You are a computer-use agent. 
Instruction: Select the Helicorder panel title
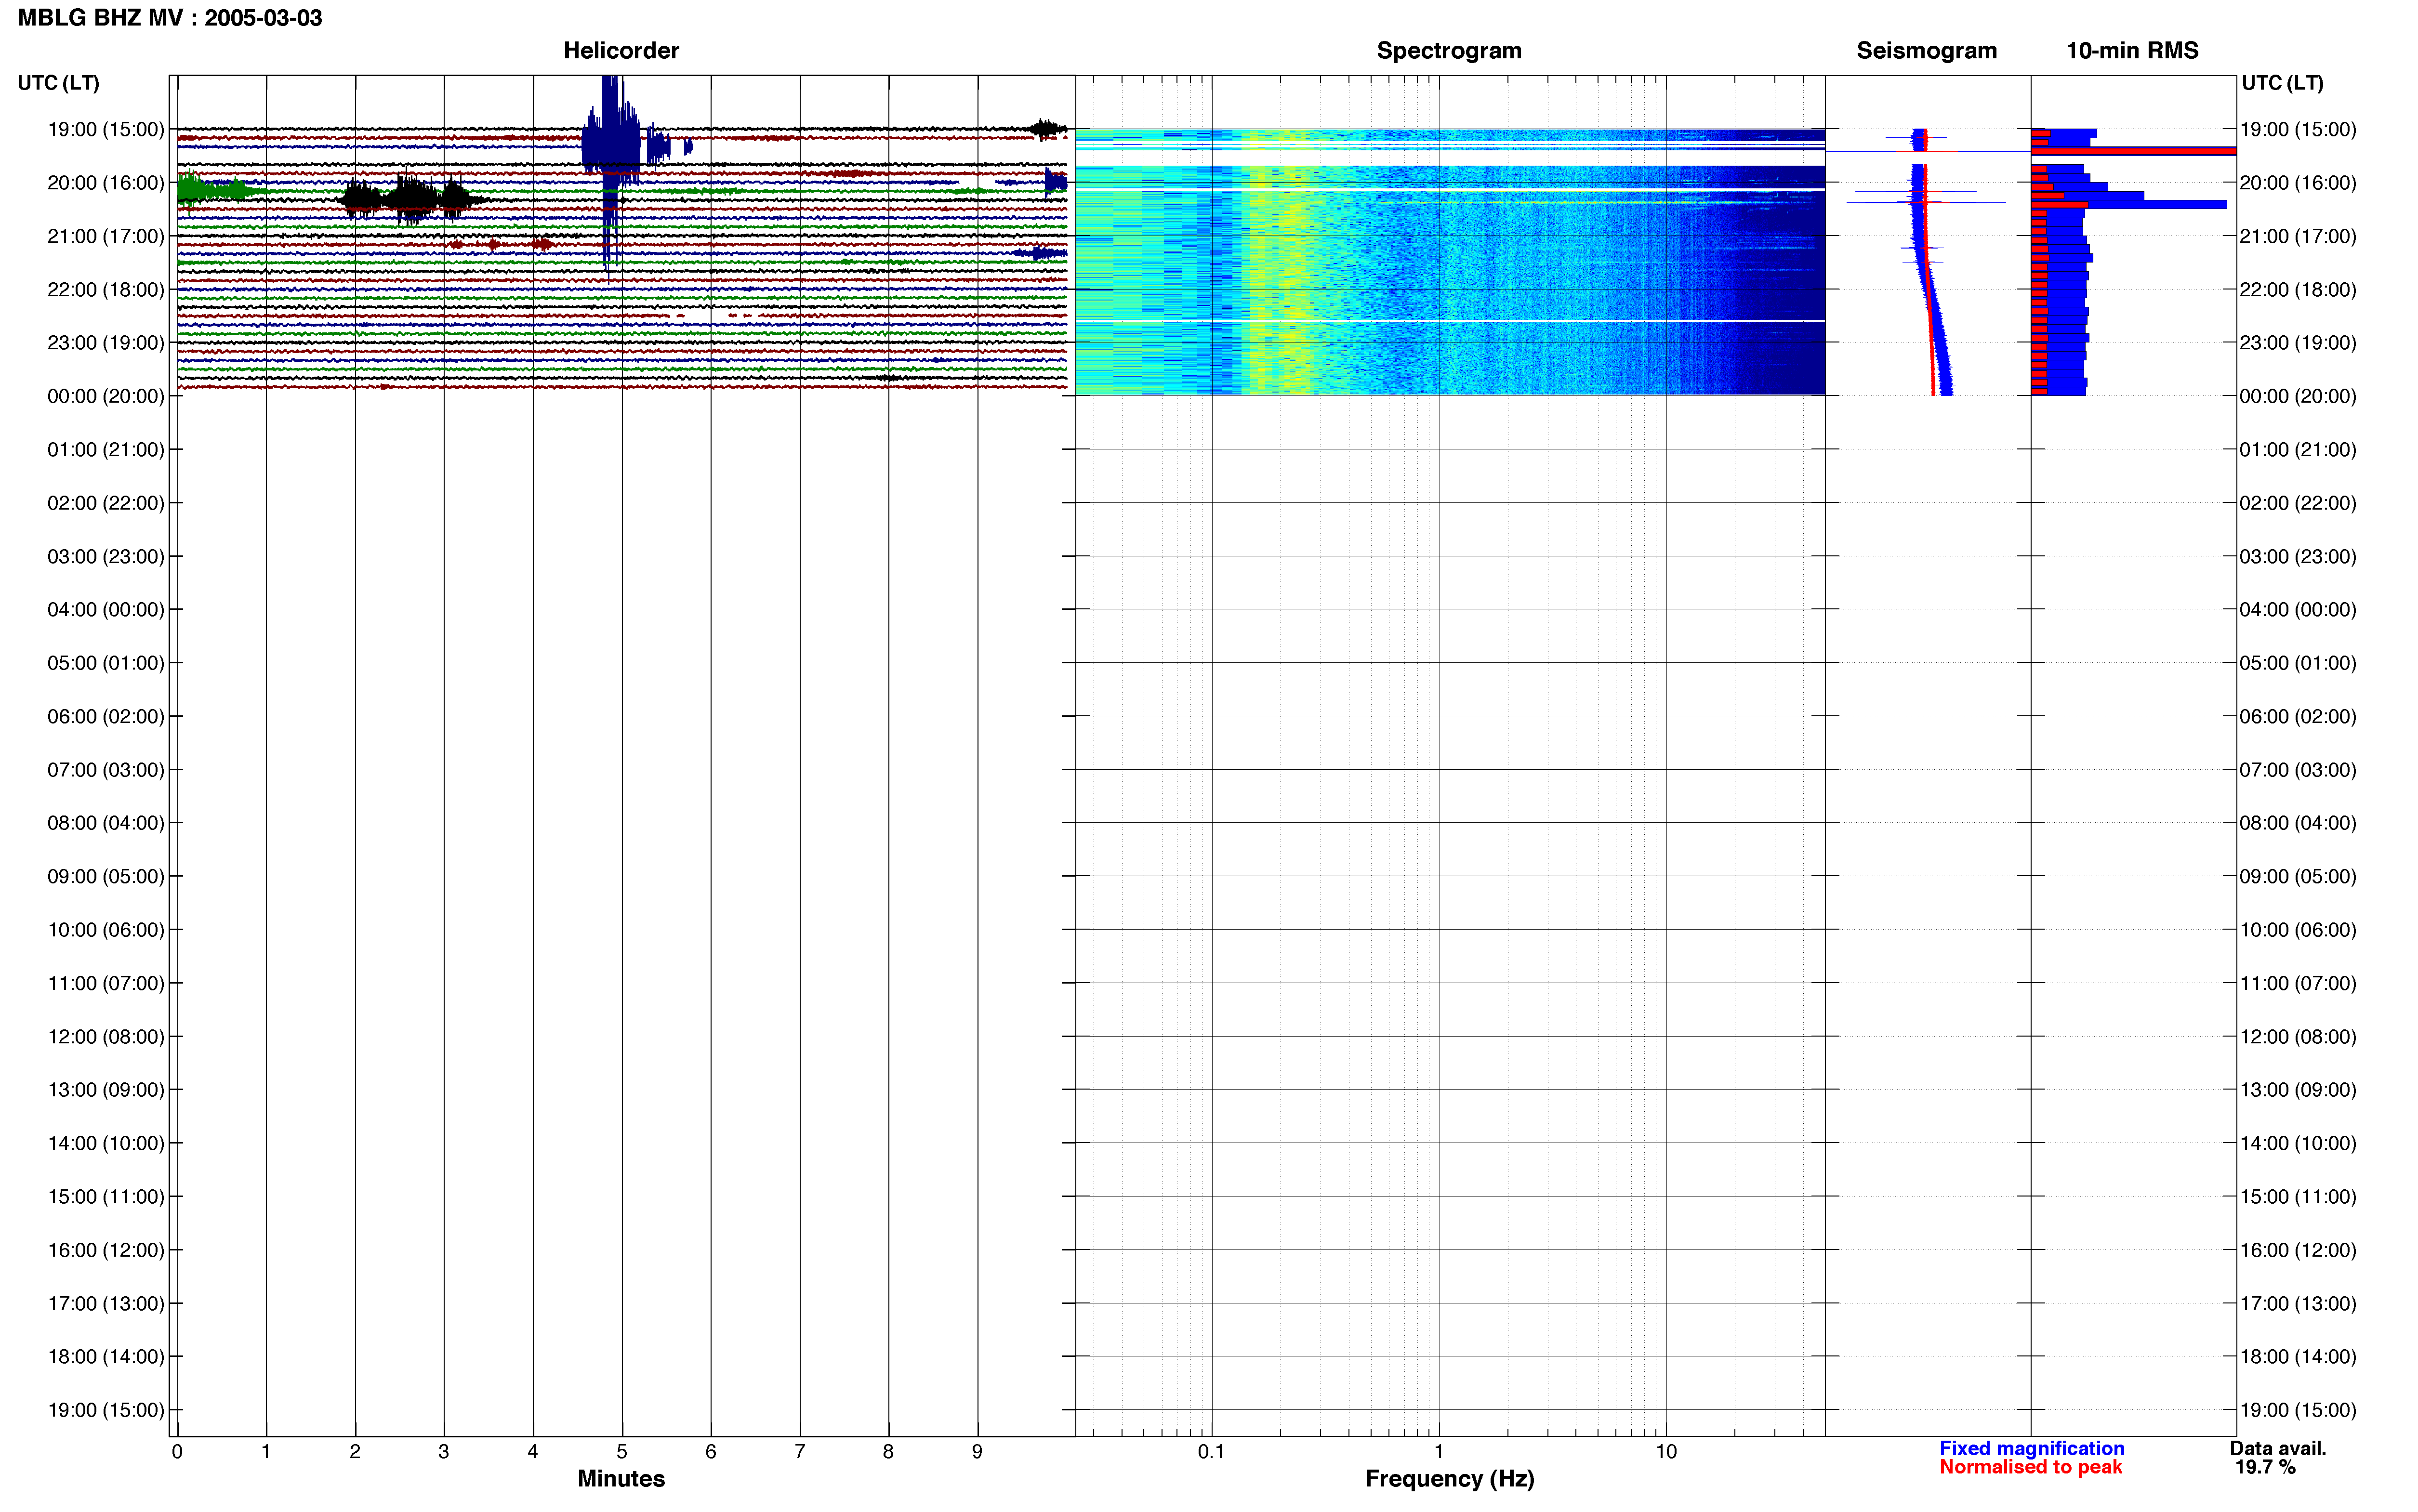coord(621,50)
